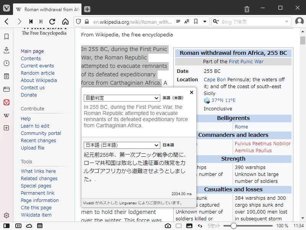306x230 pixels.
Task: Open the Downloads panel in the sidebar
Action: 6,50
